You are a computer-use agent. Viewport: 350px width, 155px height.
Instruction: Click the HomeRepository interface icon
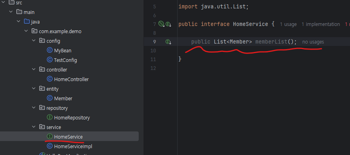coord(50,117)
